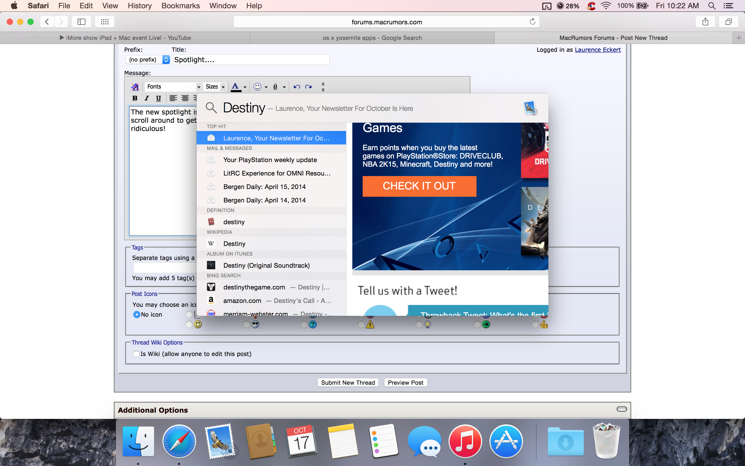This screenshot has width=745, height=466.
Task: Open iTunes from the Dock
Action: 465,441
